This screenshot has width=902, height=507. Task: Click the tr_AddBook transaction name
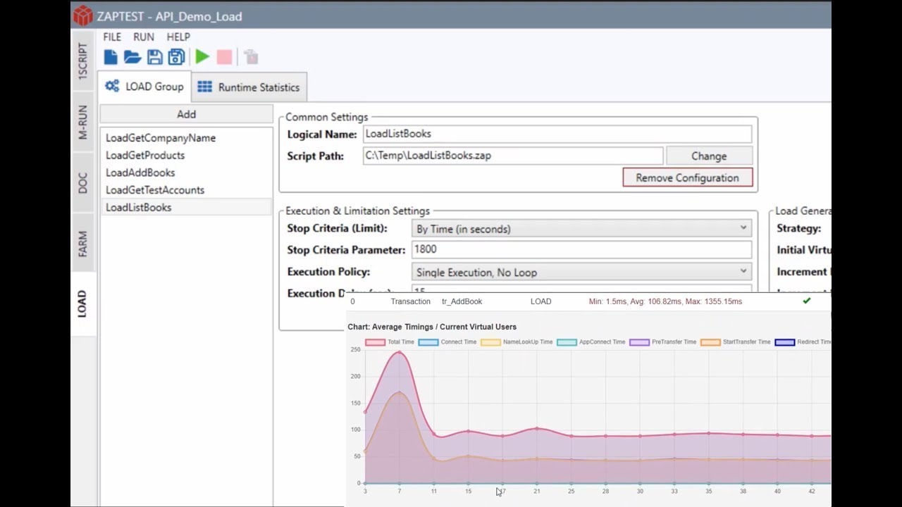click(462, 301)
